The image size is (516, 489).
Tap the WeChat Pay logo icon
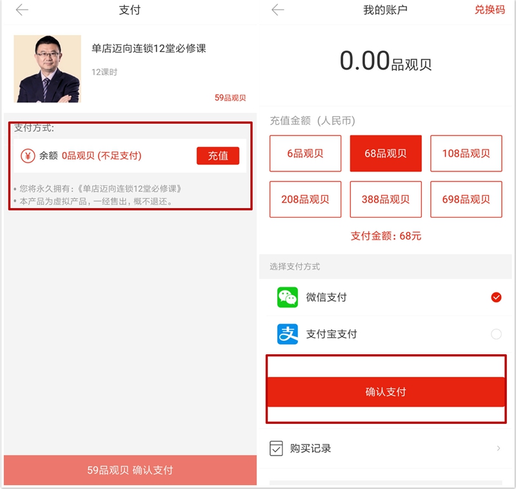click(x=288, y=298)
